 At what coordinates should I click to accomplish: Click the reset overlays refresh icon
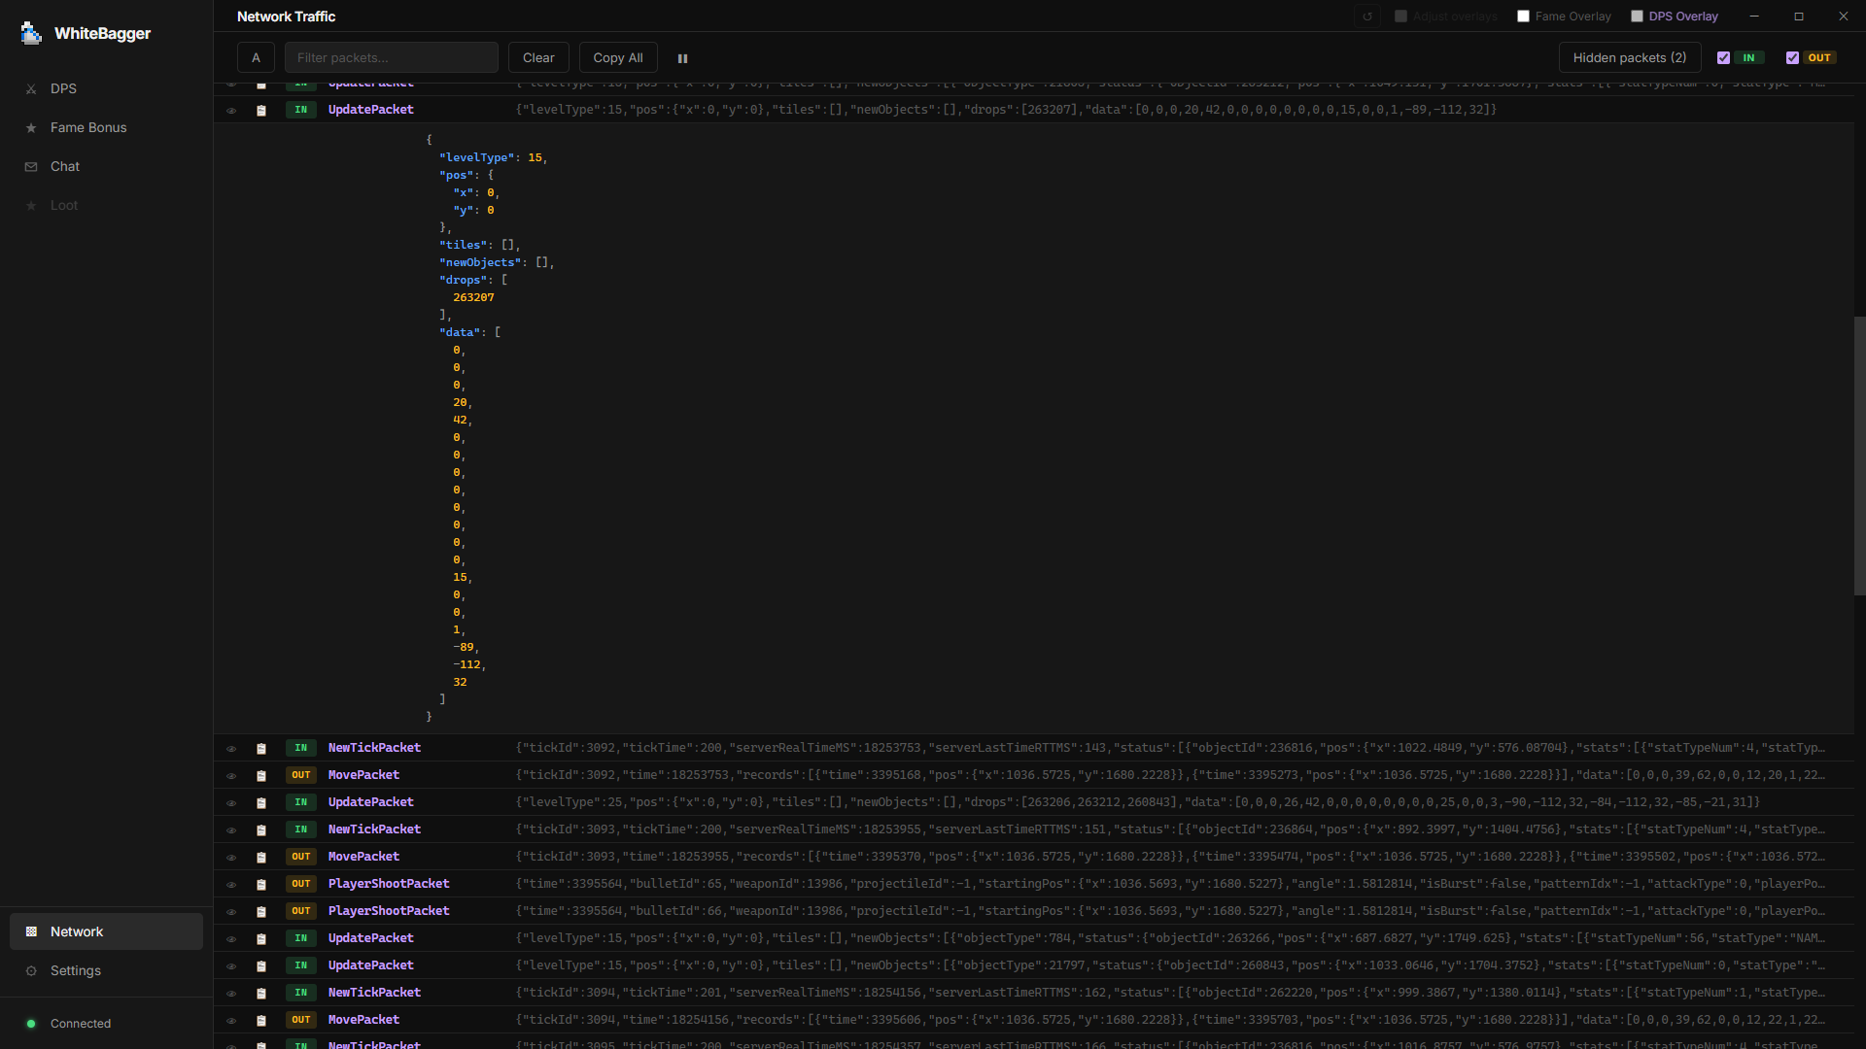(1367, 17)
